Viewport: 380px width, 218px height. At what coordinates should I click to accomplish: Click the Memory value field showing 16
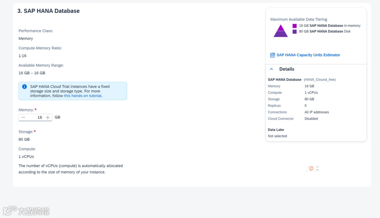[x=36, y=117]
